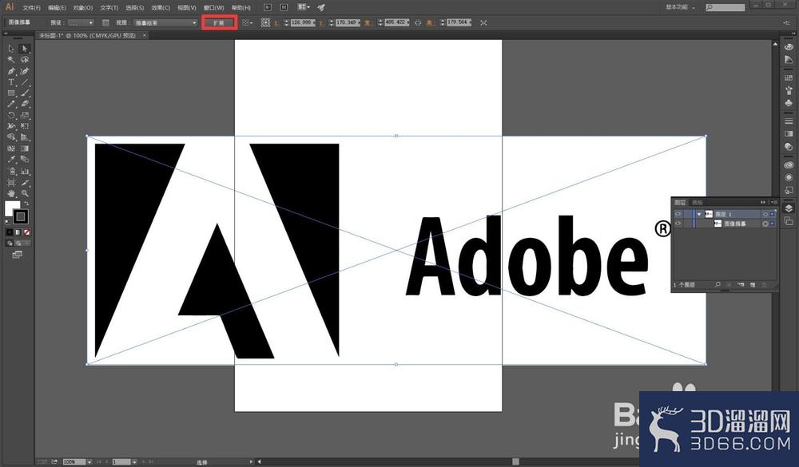Select the Artboard tool
The image size is (799, 467).
click(10, 182)
